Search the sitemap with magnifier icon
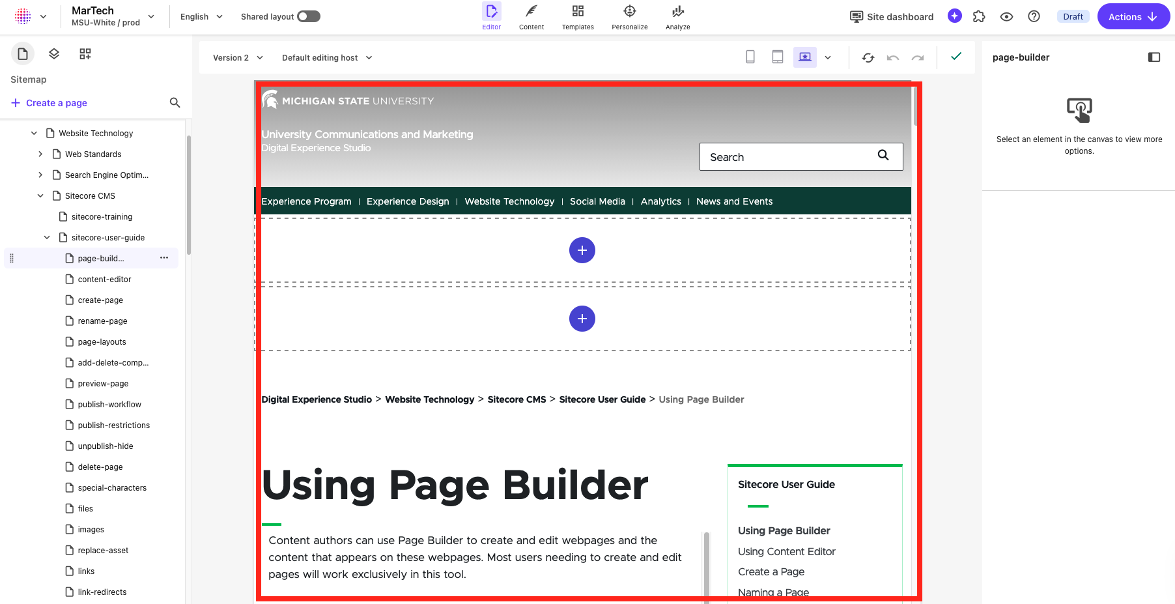1175x604 pixels. (175, 102)
